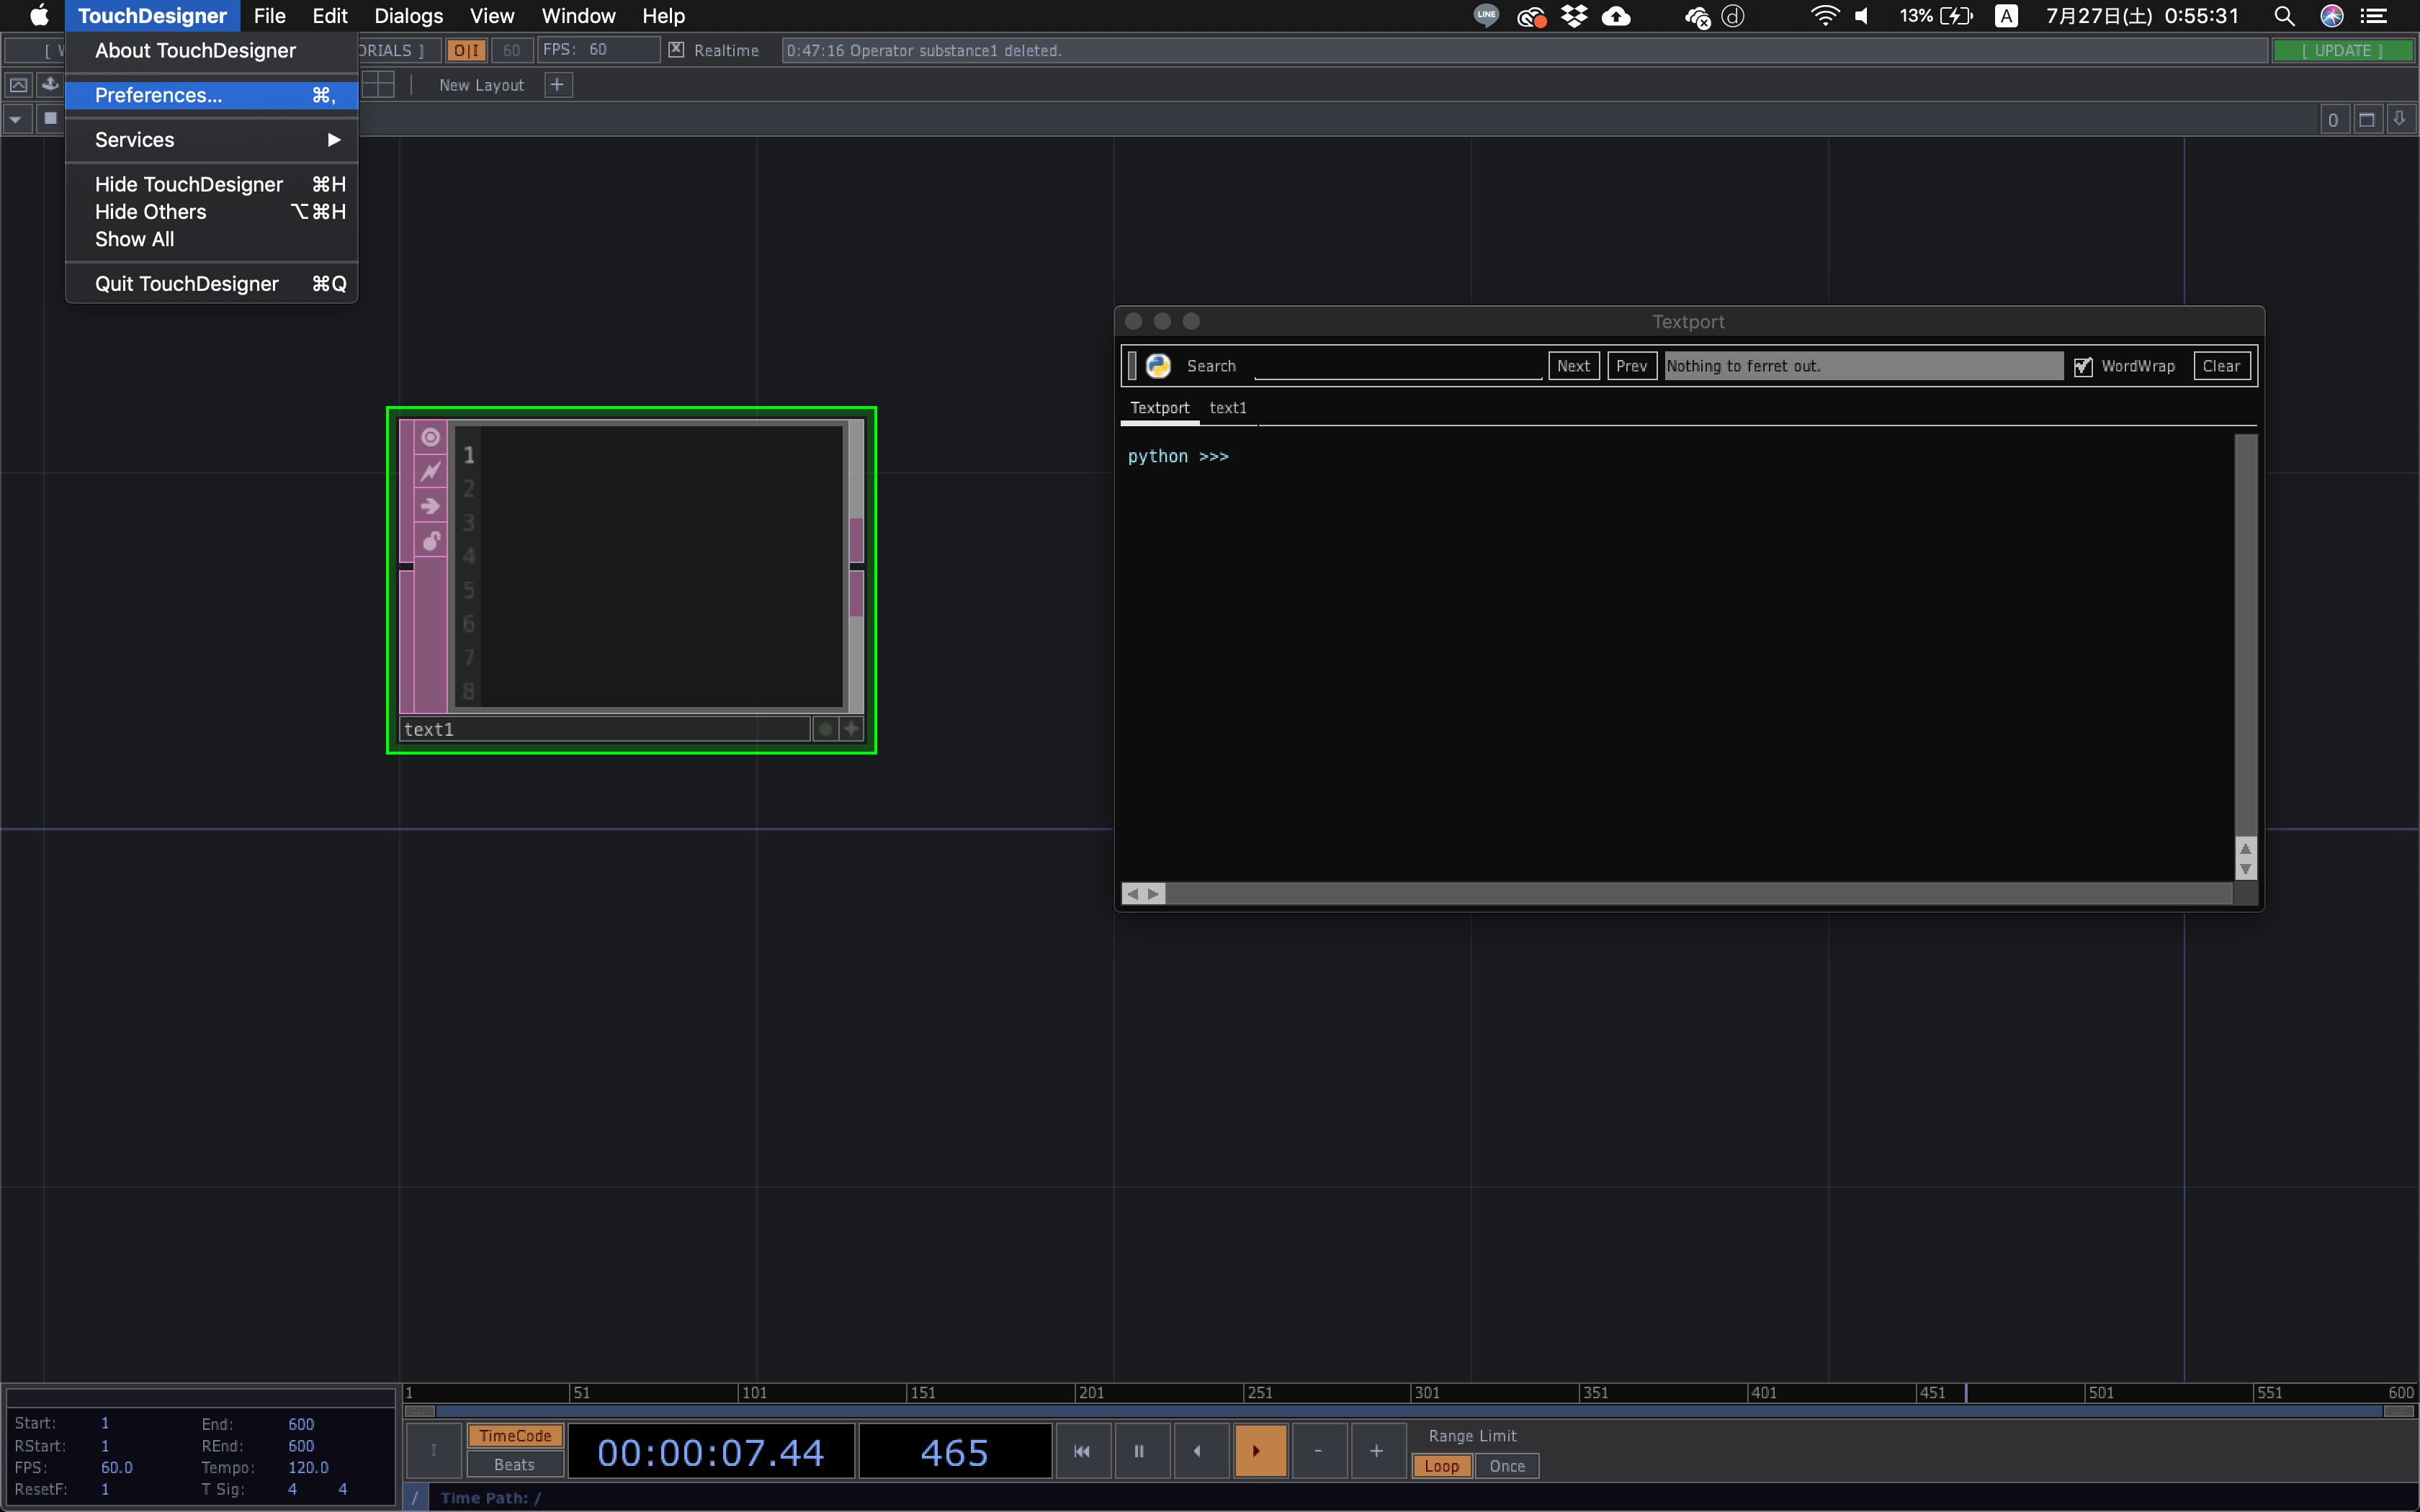Set range limit to Once
This screenshot has width=2420, height=1512.
tap(1506, 1466)
